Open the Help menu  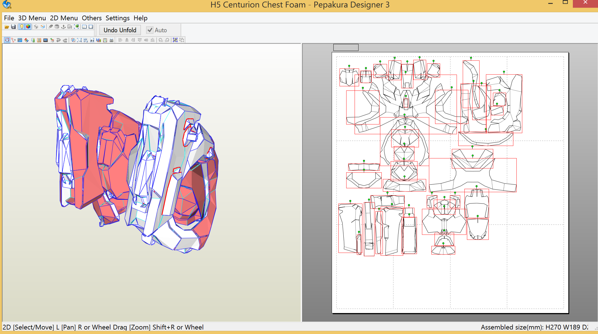[140, 18]
